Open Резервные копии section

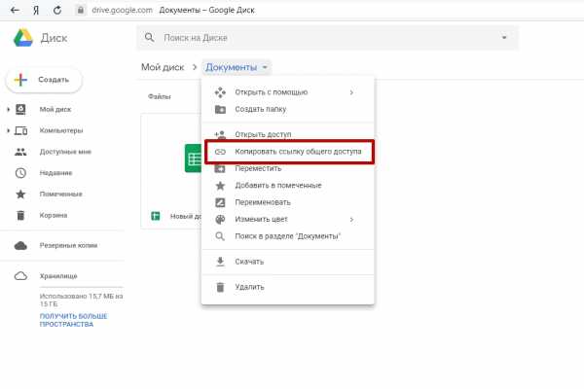(x=68, y=246)
